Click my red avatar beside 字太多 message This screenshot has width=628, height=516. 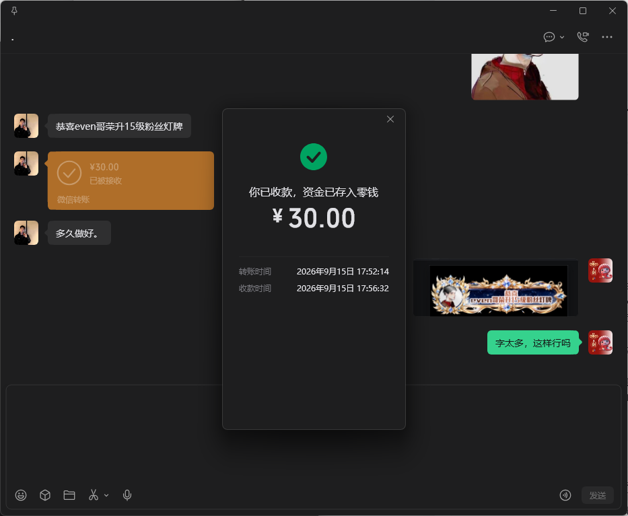[x=600, y=342]
